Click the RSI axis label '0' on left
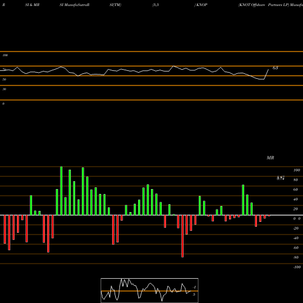The image size is (303, 303). click(x=3, y=104)
